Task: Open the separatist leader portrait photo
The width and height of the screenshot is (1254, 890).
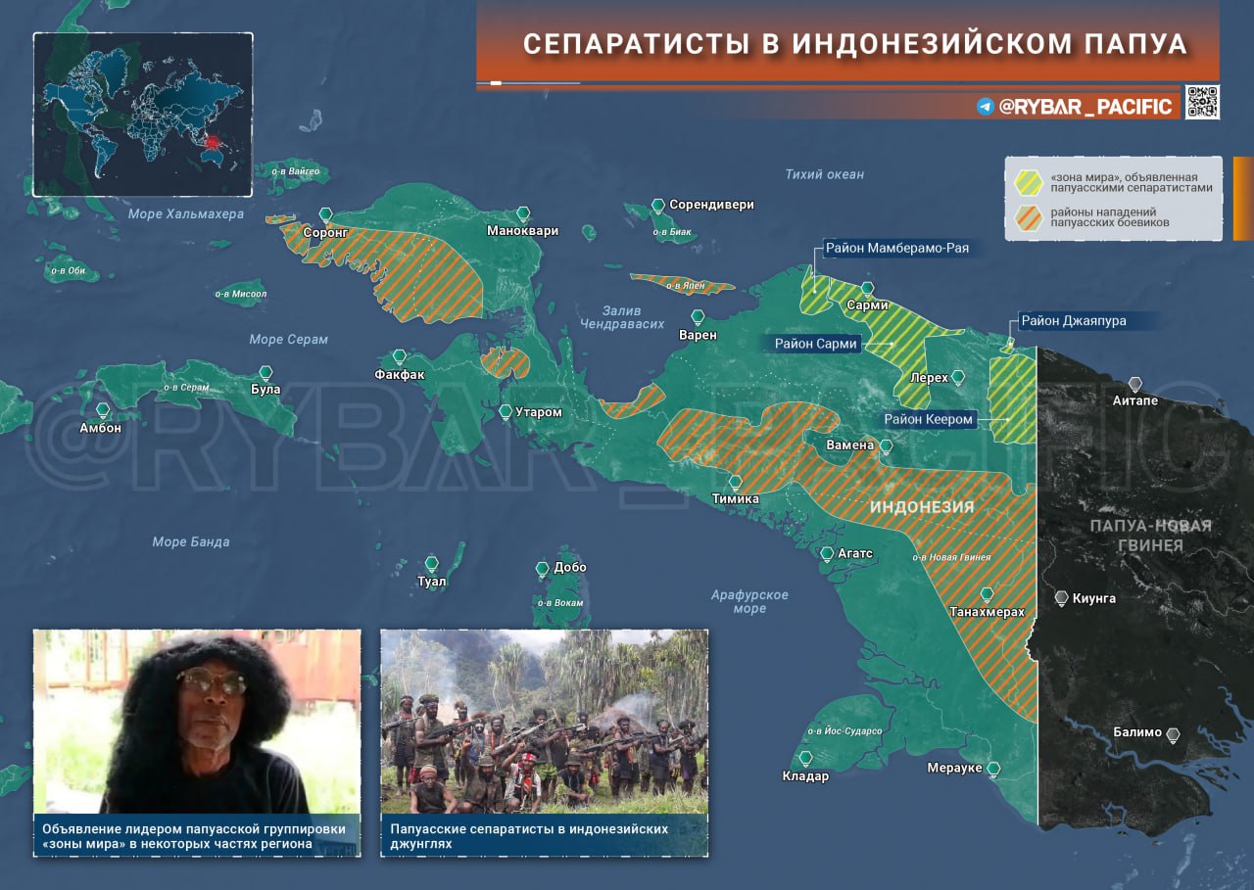Action: (197, 722)
